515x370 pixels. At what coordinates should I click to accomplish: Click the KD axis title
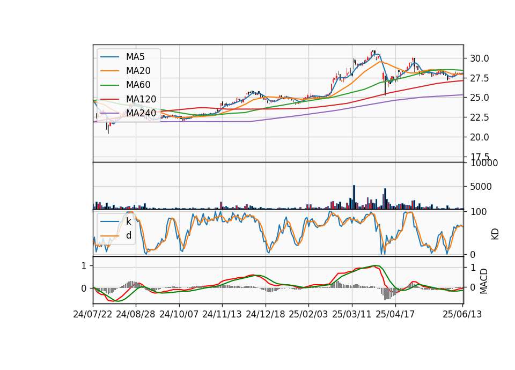coord(495,234)
